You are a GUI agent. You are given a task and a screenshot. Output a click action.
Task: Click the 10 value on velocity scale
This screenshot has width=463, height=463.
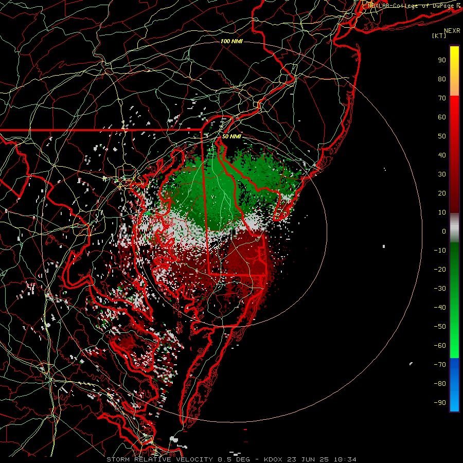tap(442, 212)
